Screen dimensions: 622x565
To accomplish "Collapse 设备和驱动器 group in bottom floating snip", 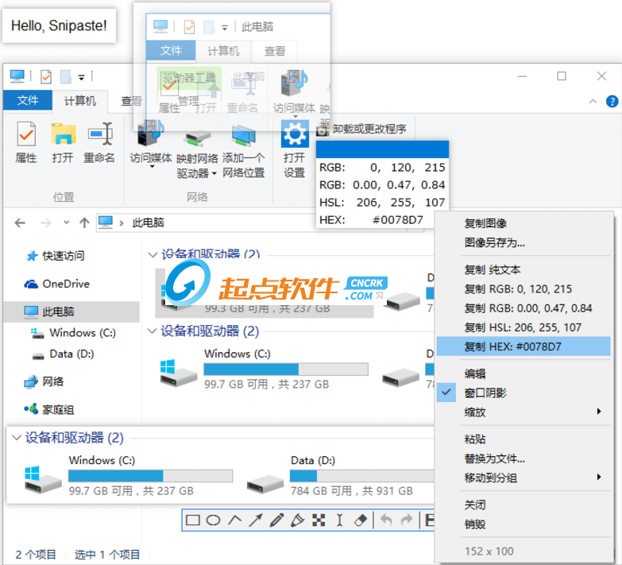I will [17, 438].
